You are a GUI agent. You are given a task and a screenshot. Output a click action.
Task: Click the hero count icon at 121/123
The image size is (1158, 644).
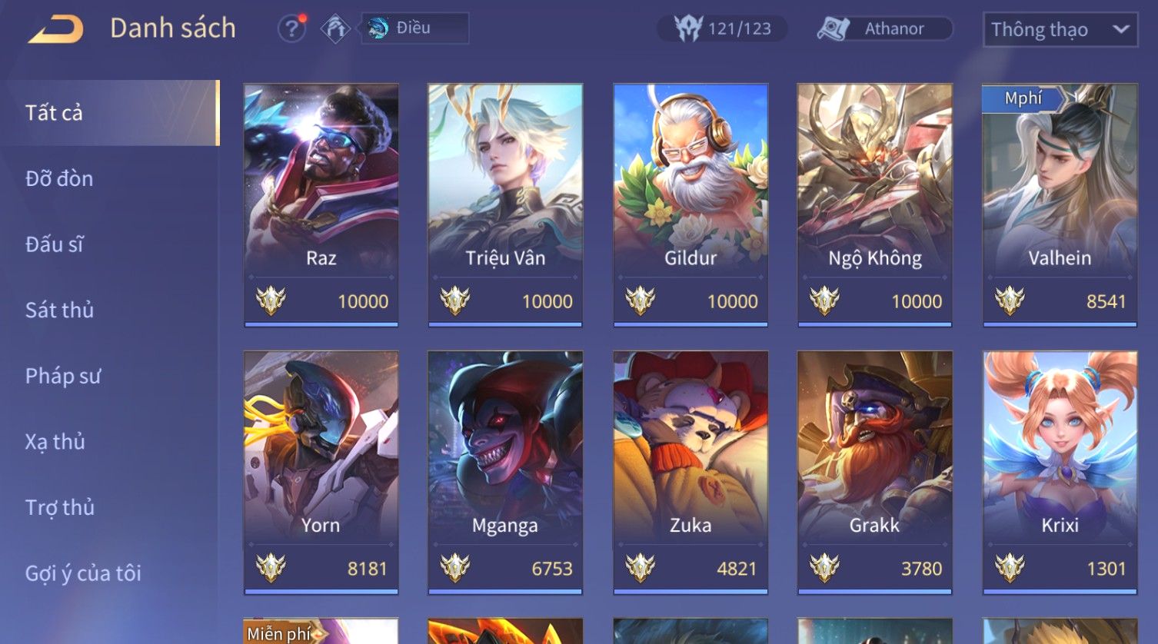click(x=688, y=28)
